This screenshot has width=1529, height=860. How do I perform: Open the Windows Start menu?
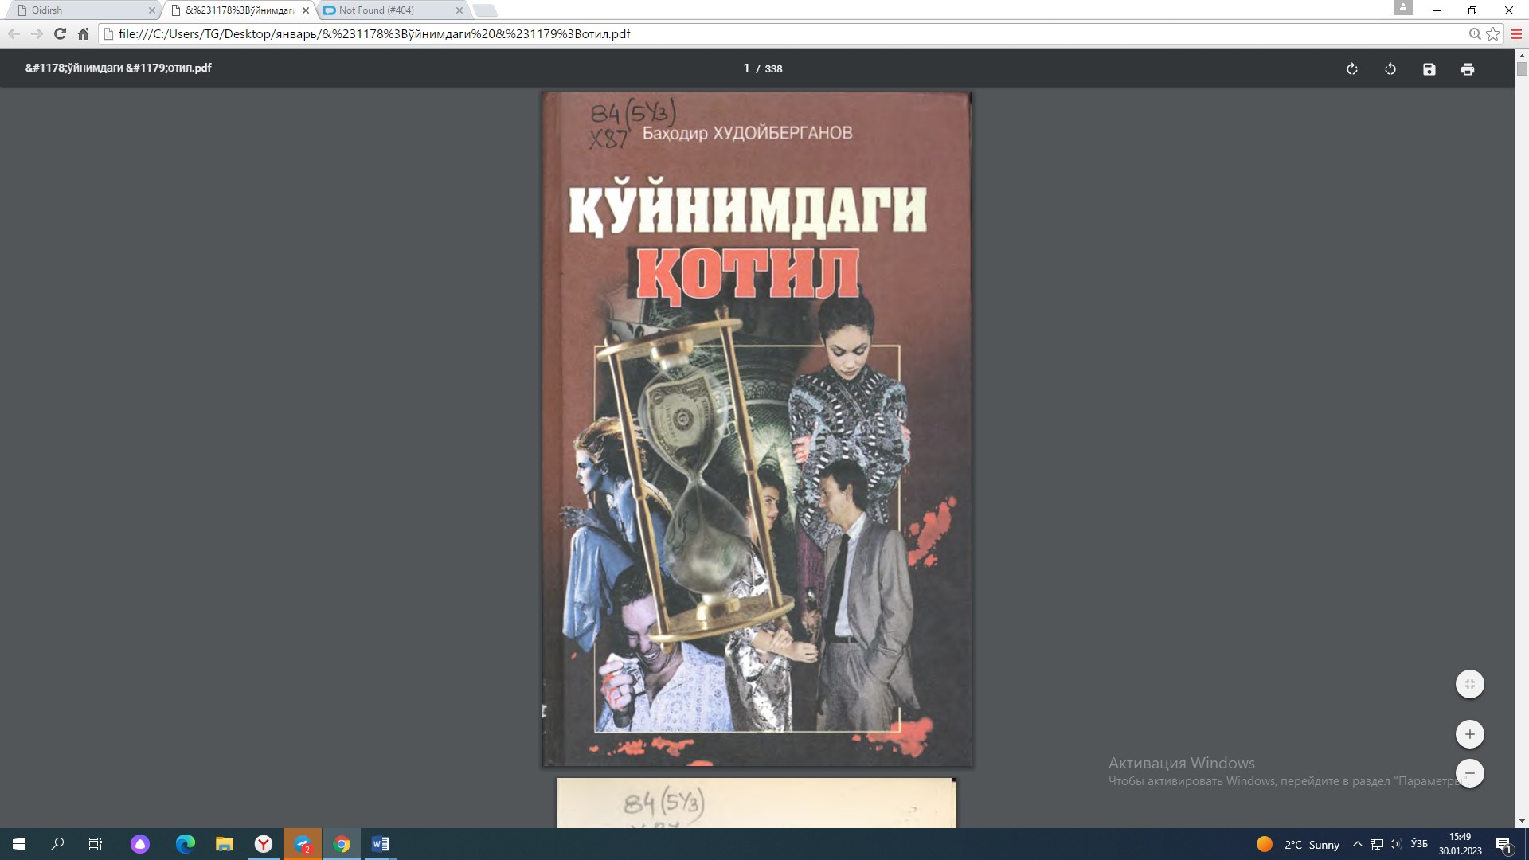click(19, 844)
